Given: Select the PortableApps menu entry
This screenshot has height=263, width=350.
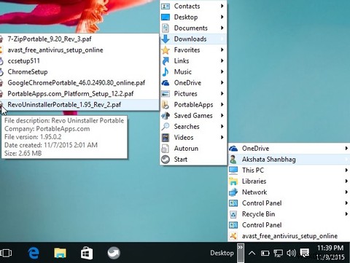Looking at the screenshot, I should pyautogui.click(x=193, y=105).
